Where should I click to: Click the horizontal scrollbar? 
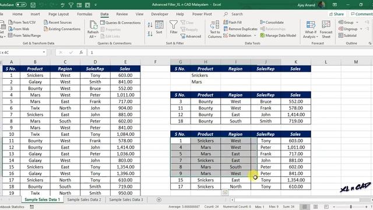(297, 199)
